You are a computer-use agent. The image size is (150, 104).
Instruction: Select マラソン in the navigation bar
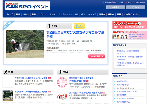tap(43, 14)
